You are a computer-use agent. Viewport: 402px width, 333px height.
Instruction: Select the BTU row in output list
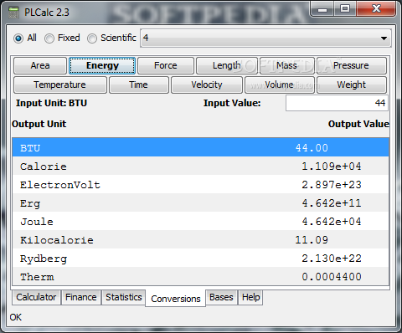point(200,147)
